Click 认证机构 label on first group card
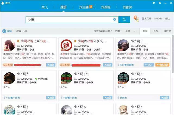The image size is (174, 115). tap(8, 65)
